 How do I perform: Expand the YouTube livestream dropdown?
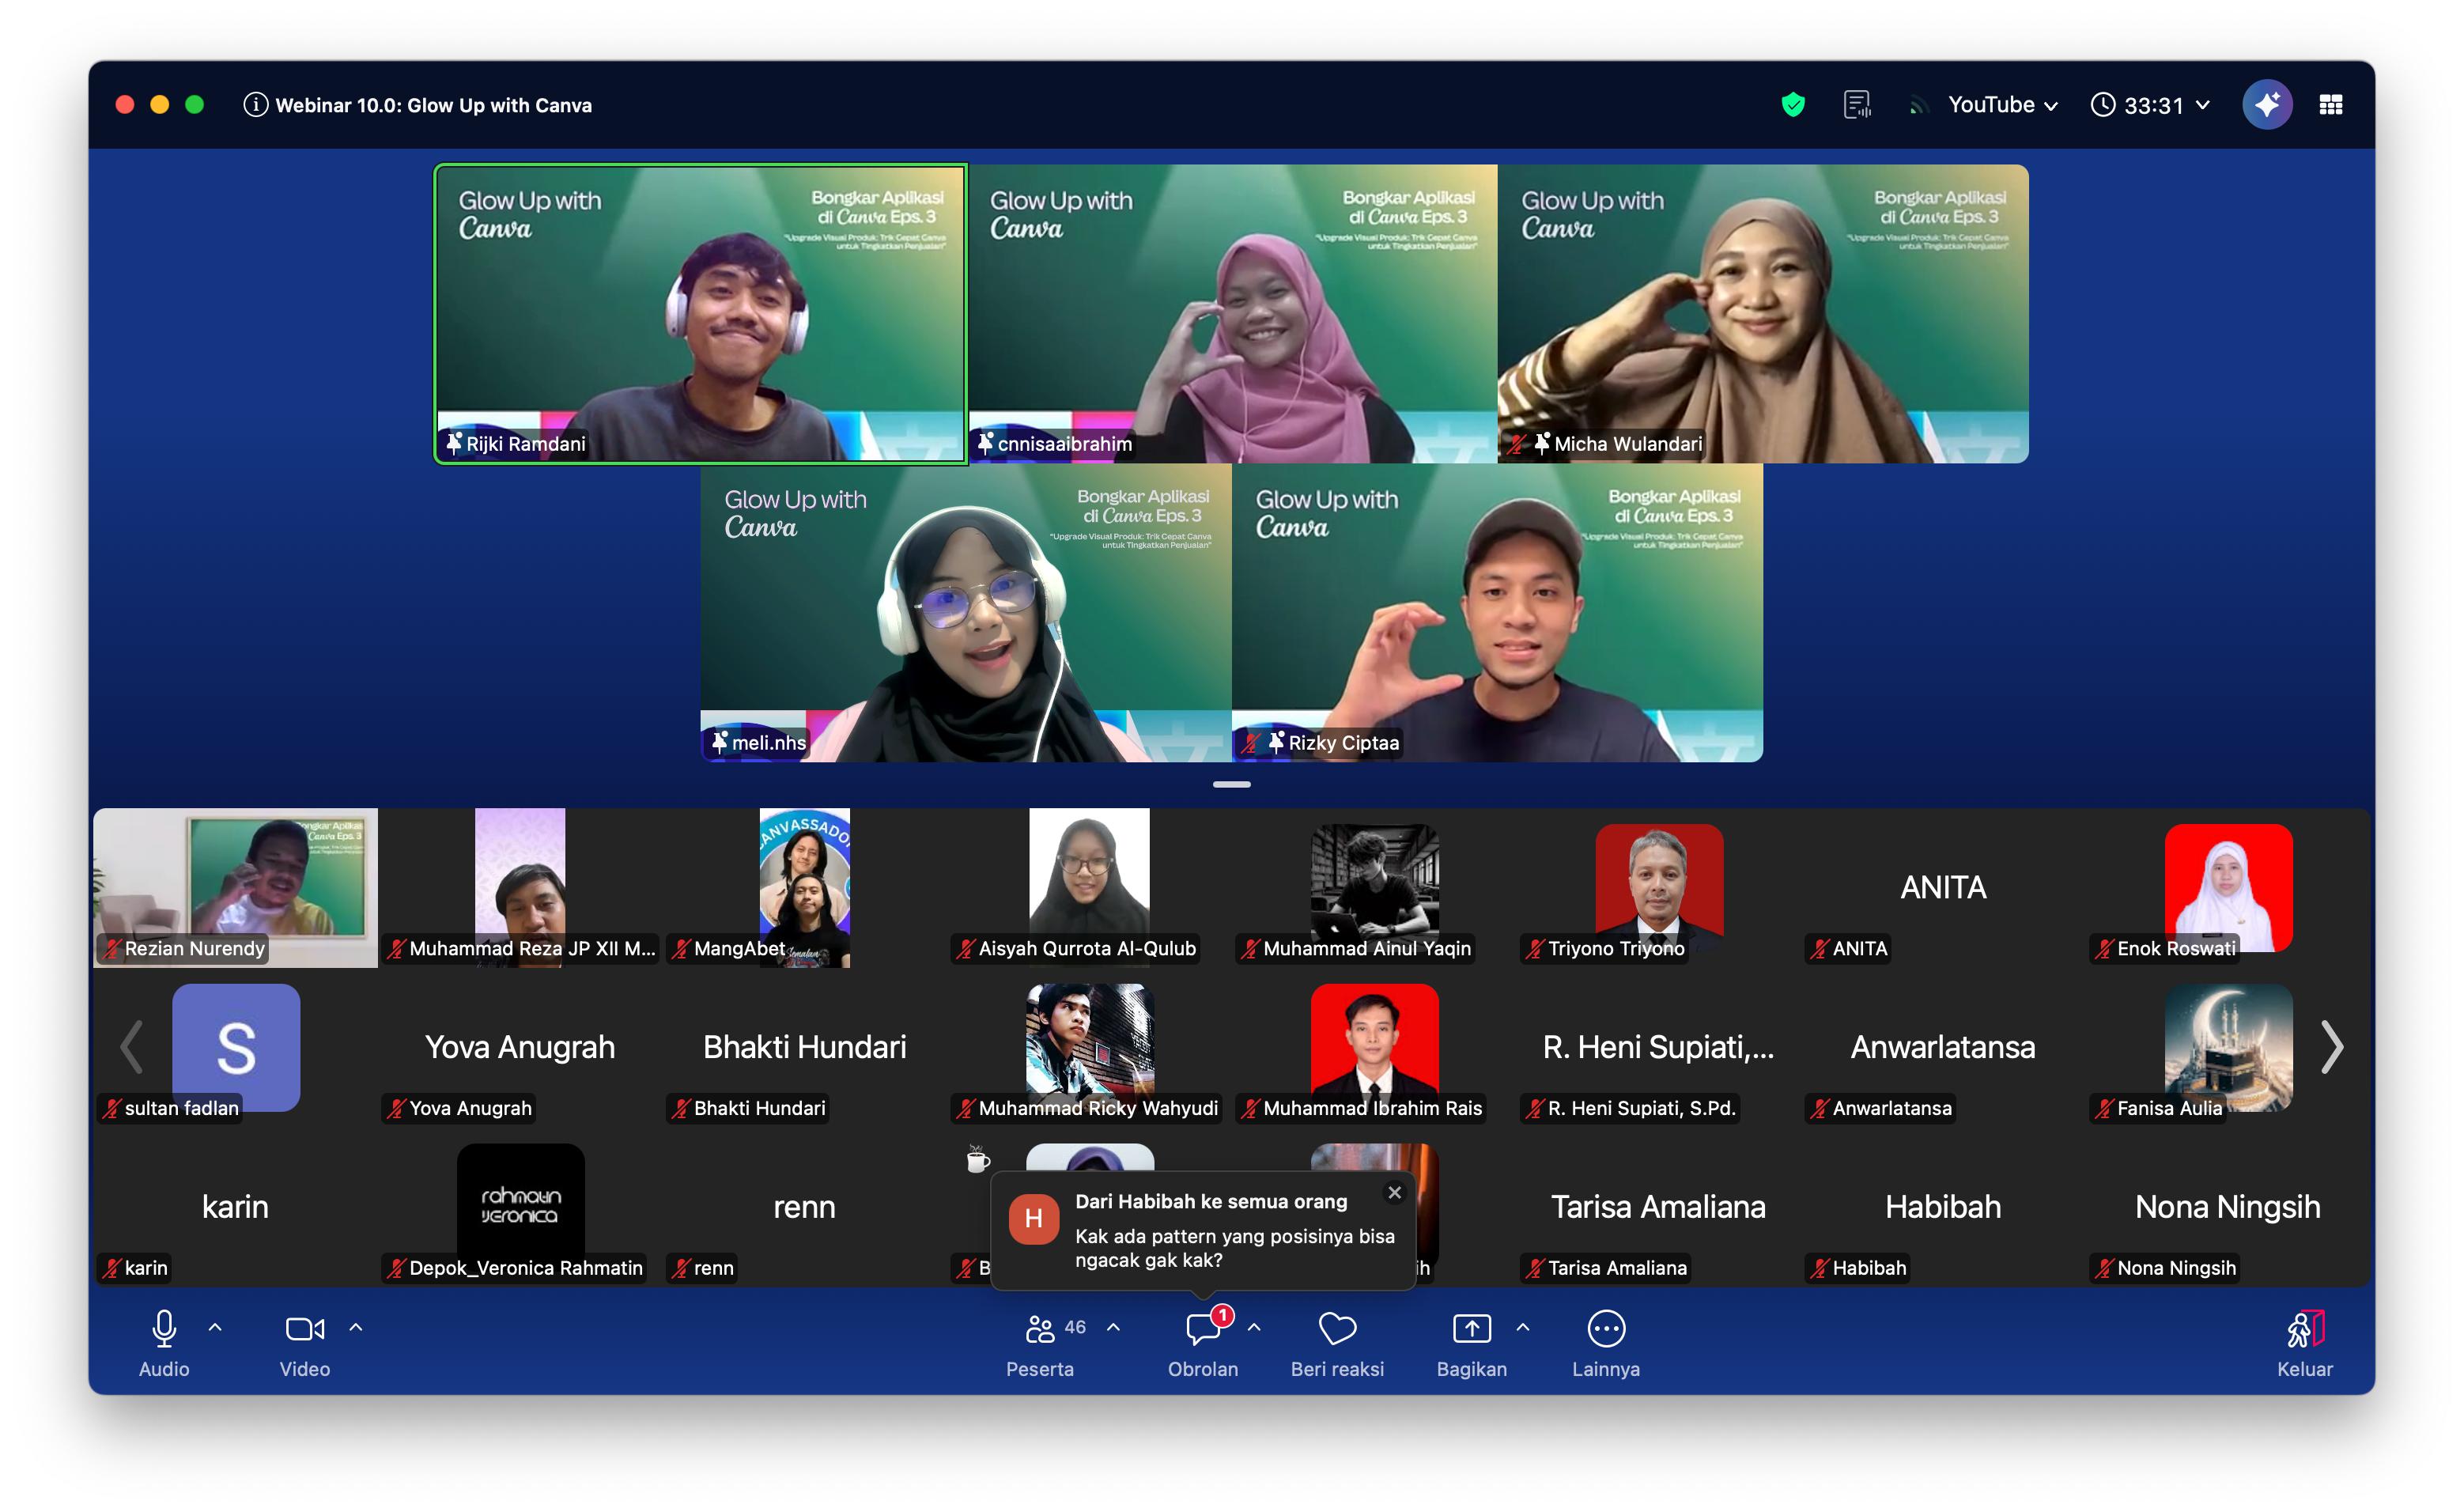pos(2002,105)
